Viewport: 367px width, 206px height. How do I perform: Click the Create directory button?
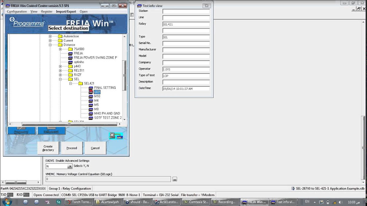tap(48, 148)
